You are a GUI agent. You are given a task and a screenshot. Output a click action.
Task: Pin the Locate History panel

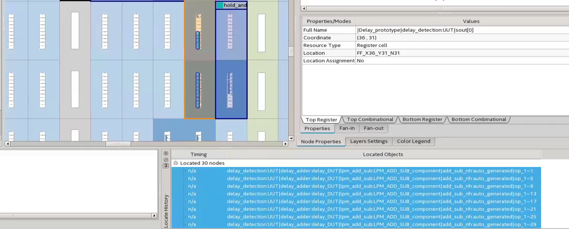tap(166, 166)
